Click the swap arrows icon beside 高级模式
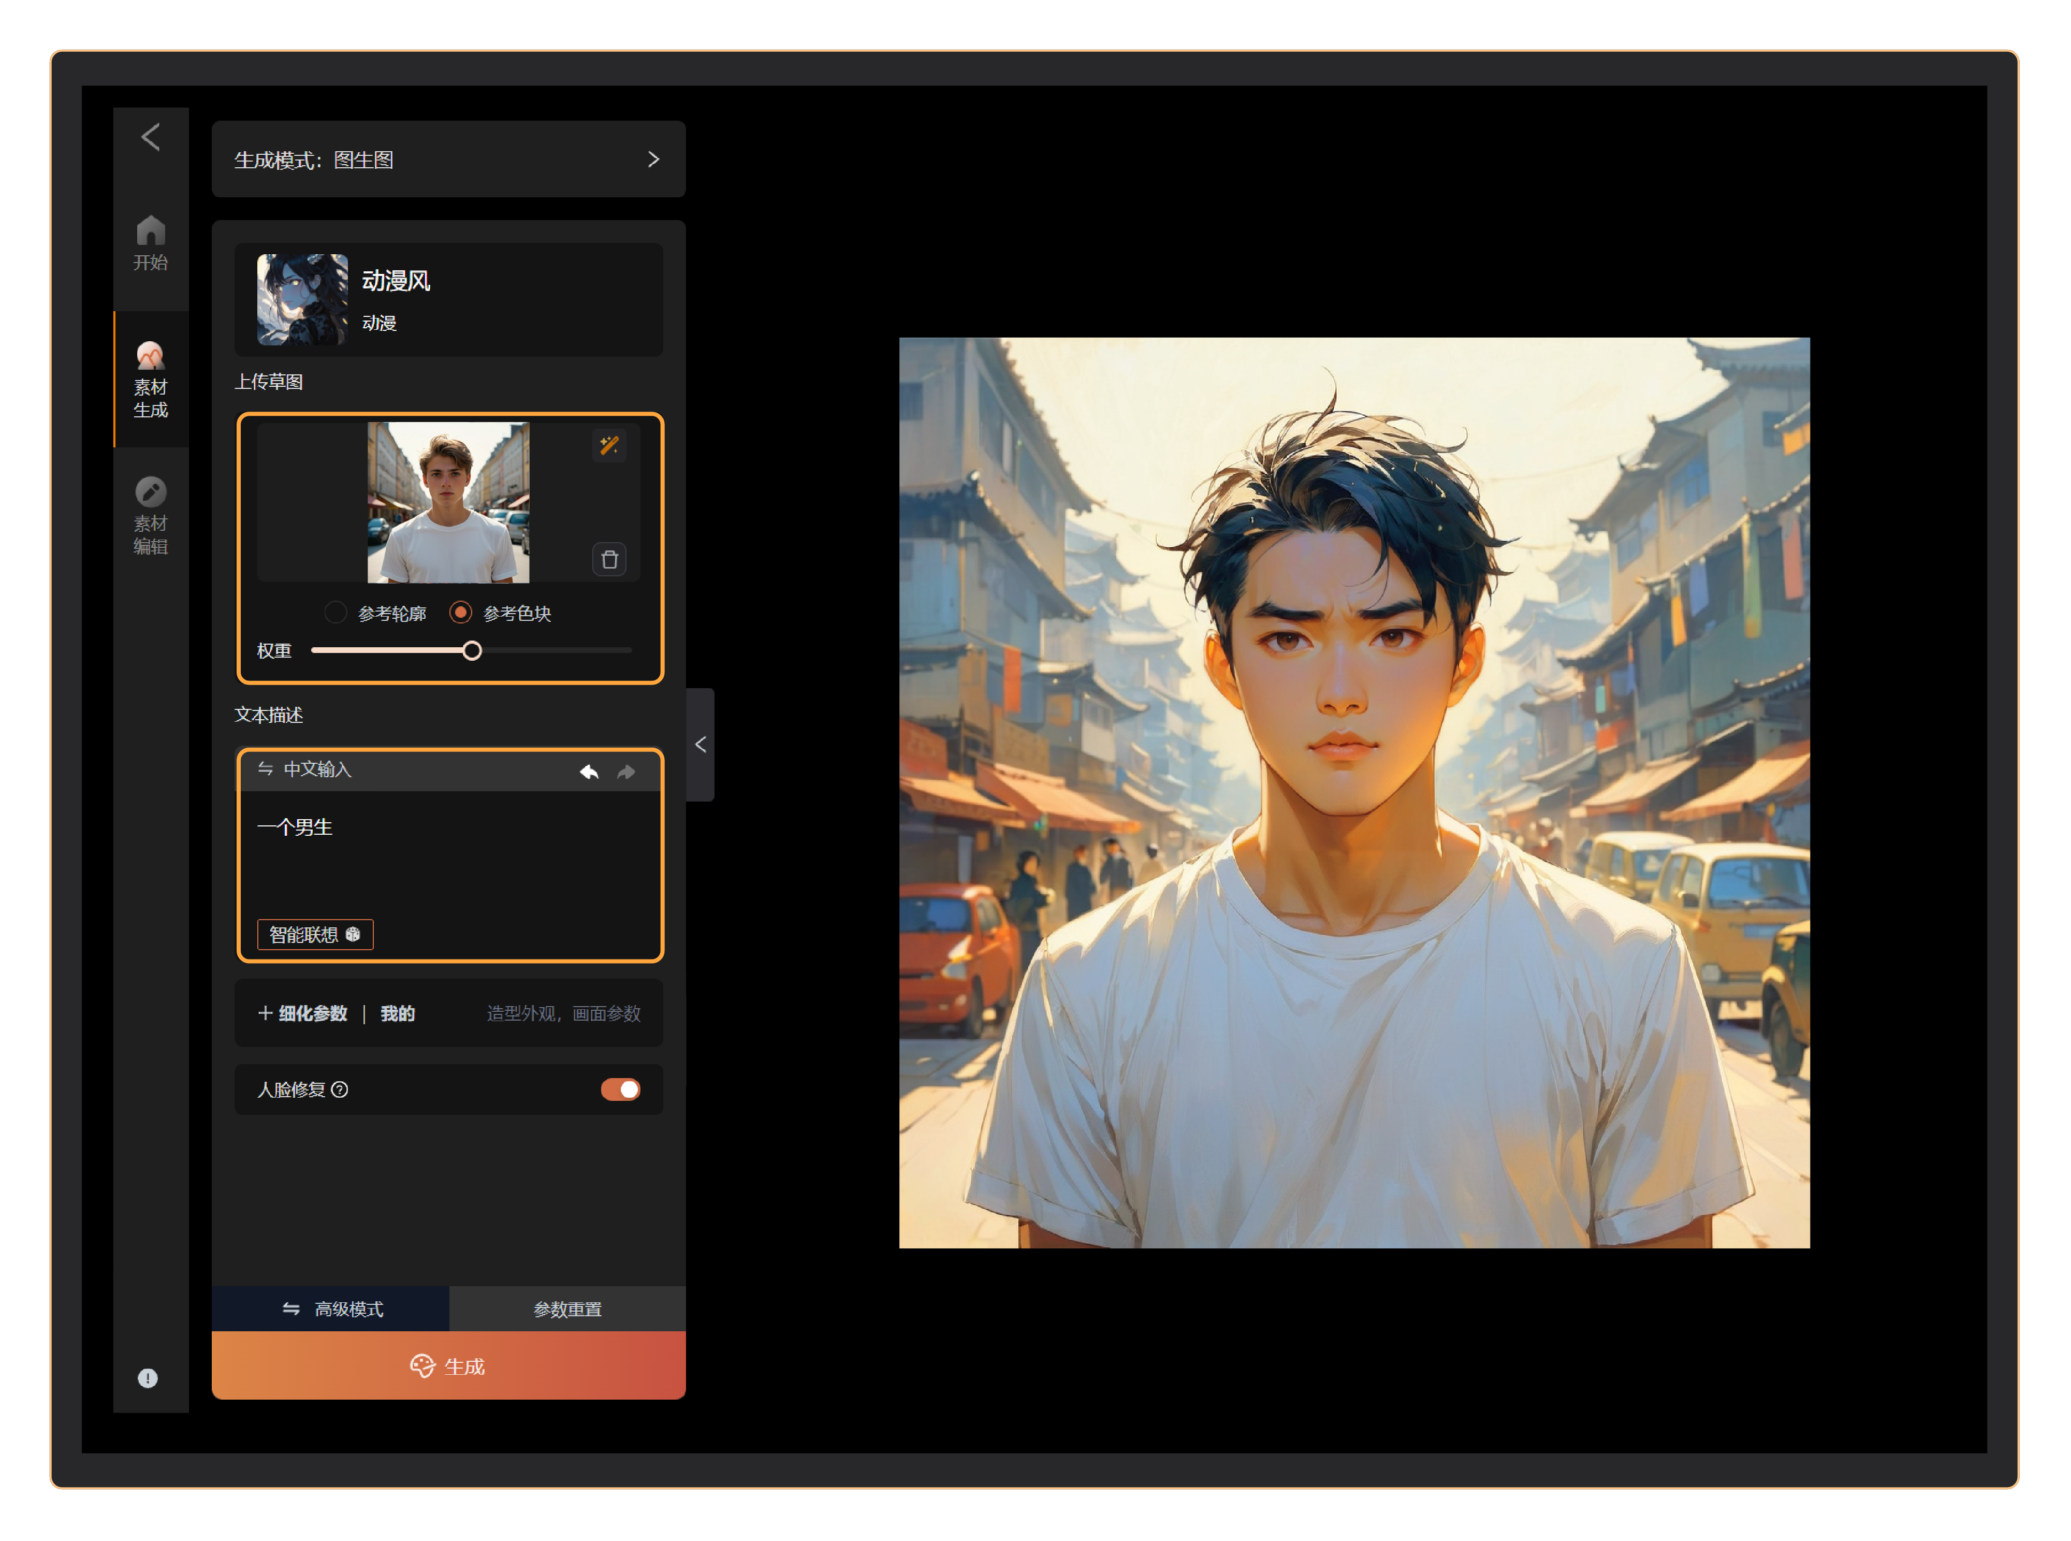This screenshot has height=1541, width=2071. pos(291,1309)
